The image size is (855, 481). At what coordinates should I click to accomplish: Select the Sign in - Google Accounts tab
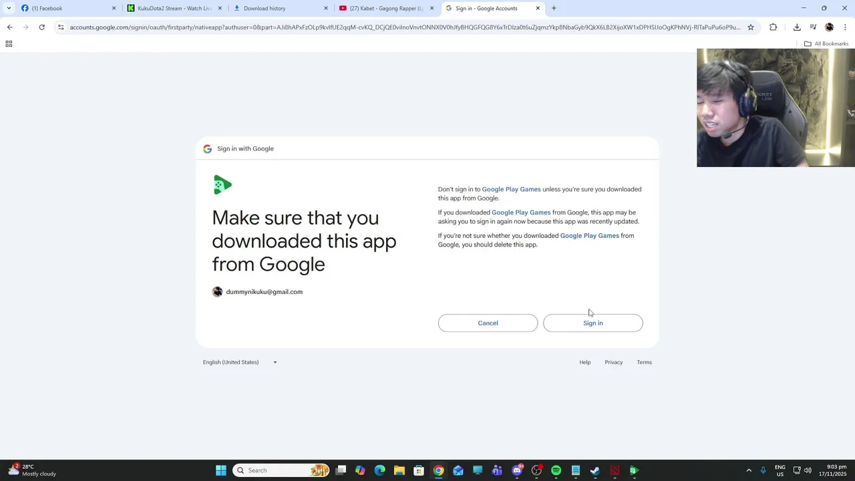pos(492,8)
